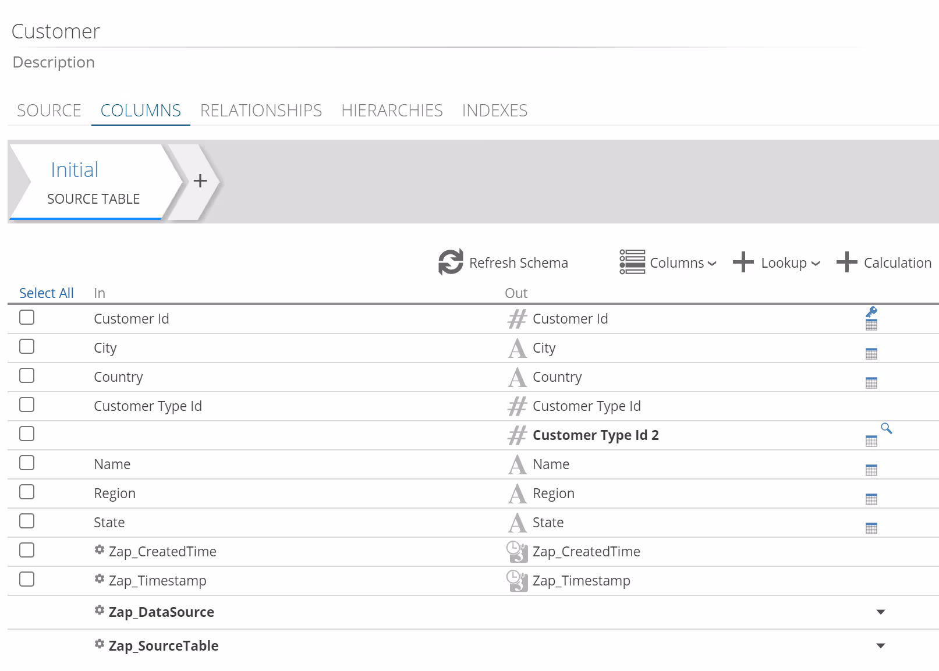Switch to the Relationships tab
This screenshot has height=671, width=939.
(261, 111)
